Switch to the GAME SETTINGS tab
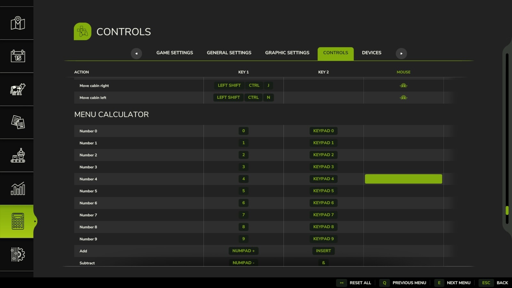 [x=174, y=52]
